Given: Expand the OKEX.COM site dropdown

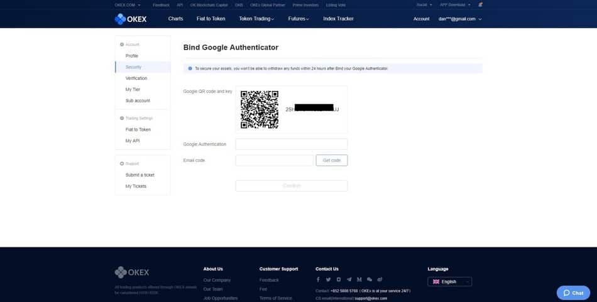Looking at the screenshot, I should [x=128, y=5].
